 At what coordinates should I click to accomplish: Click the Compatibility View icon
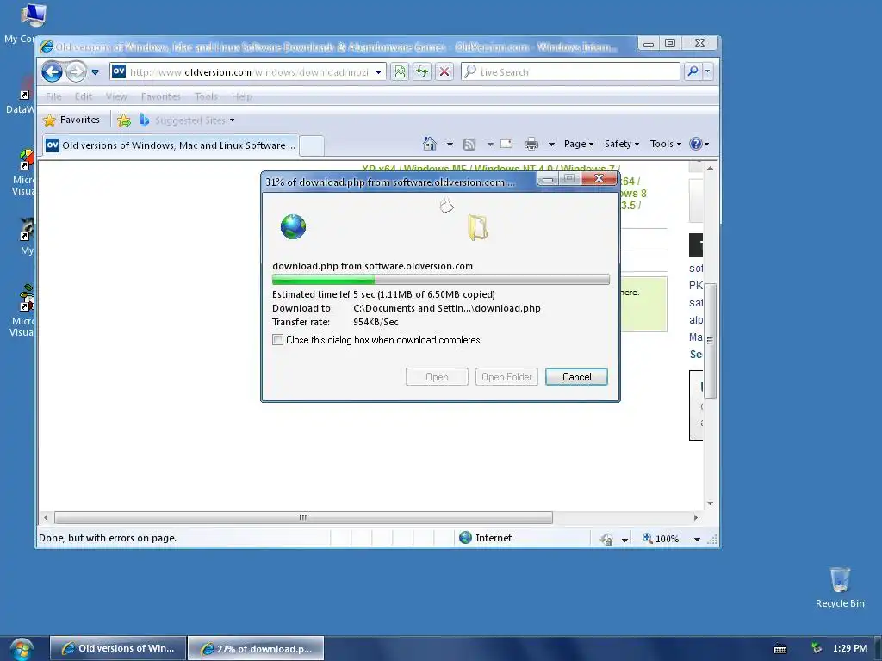(x=400, y=72)
